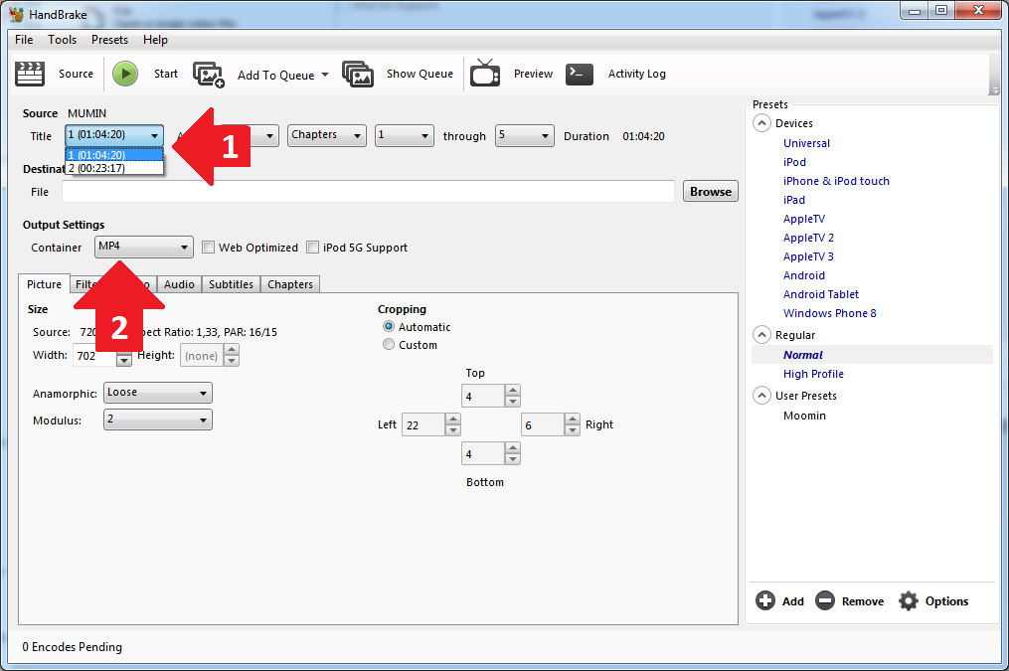Open the Presets menu
The height and width of the screenshot is (671, 1009).
pyautogui.click(x=109, y=39)
